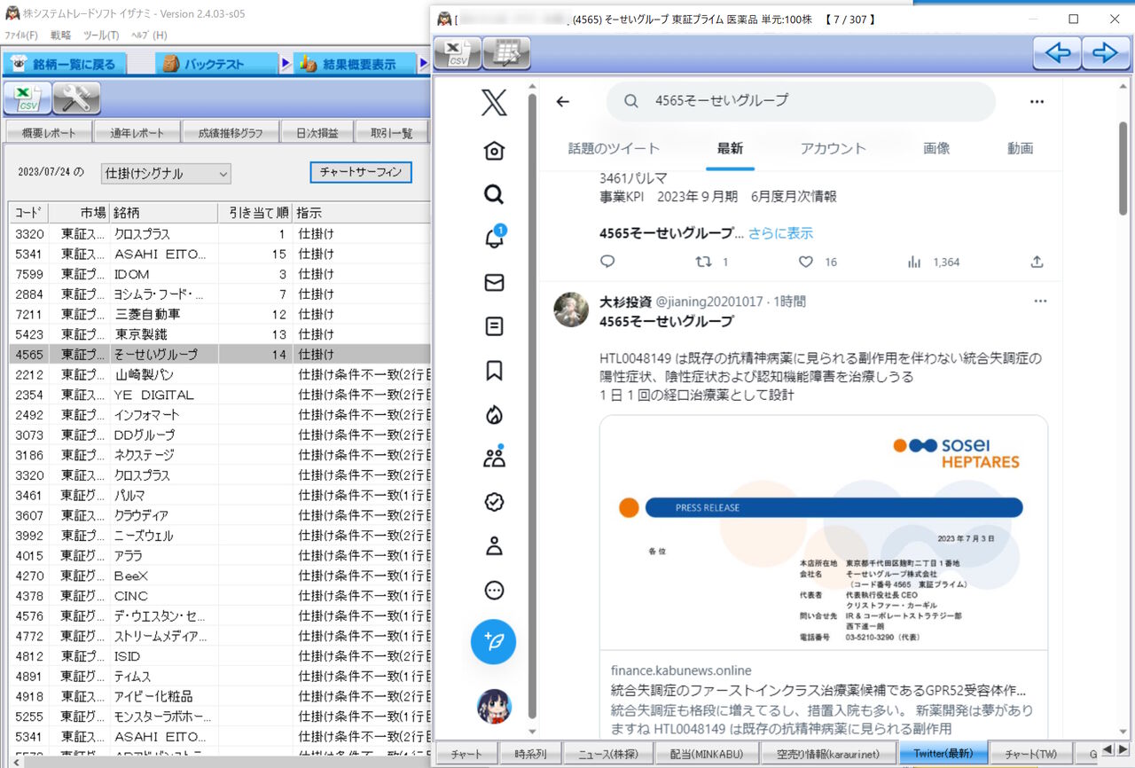Open the Explore magnifier in X sidebar
Image resolution: width=1135 pixels, height=768 pixels.
coord(494,194)
